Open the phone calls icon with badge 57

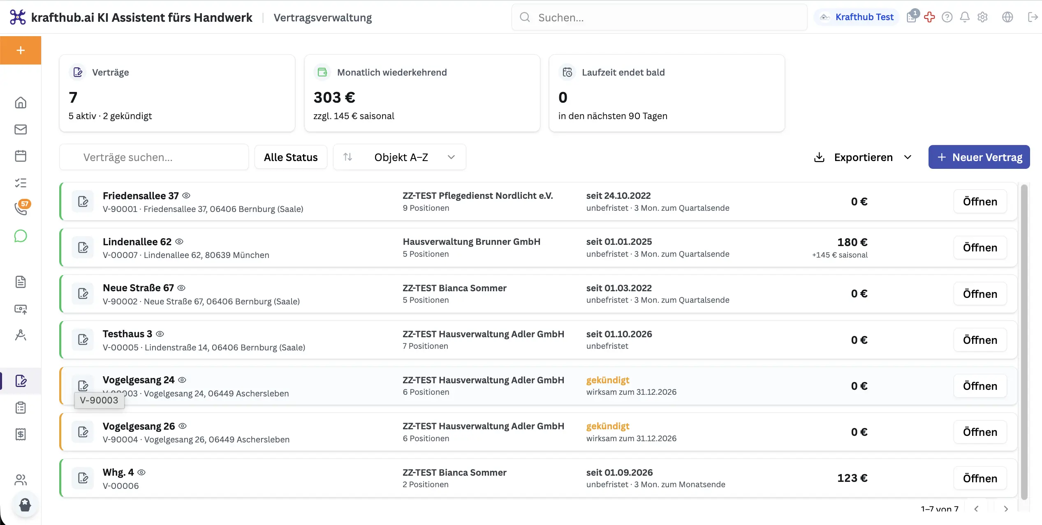[x=21, y=208]
